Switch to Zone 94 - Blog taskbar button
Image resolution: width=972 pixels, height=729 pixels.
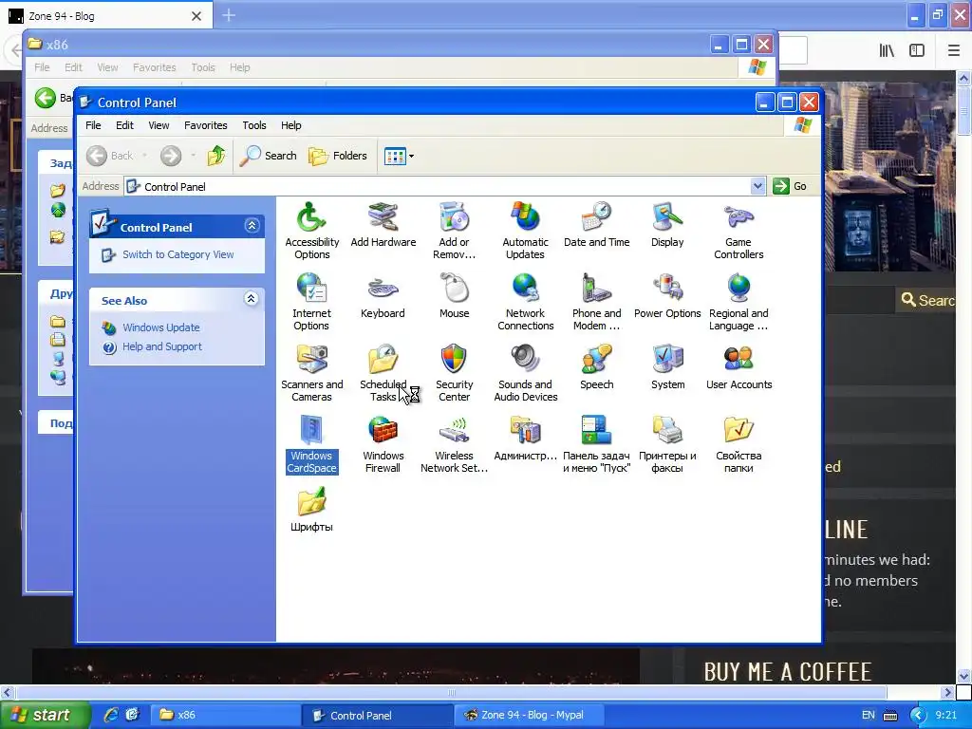pos(528,715)
